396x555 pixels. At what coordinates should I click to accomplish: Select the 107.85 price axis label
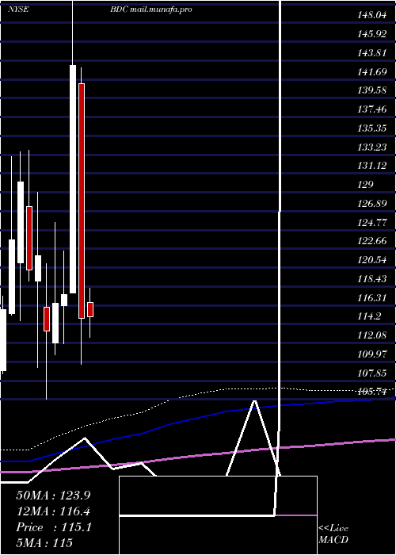(x=371, y=373)
